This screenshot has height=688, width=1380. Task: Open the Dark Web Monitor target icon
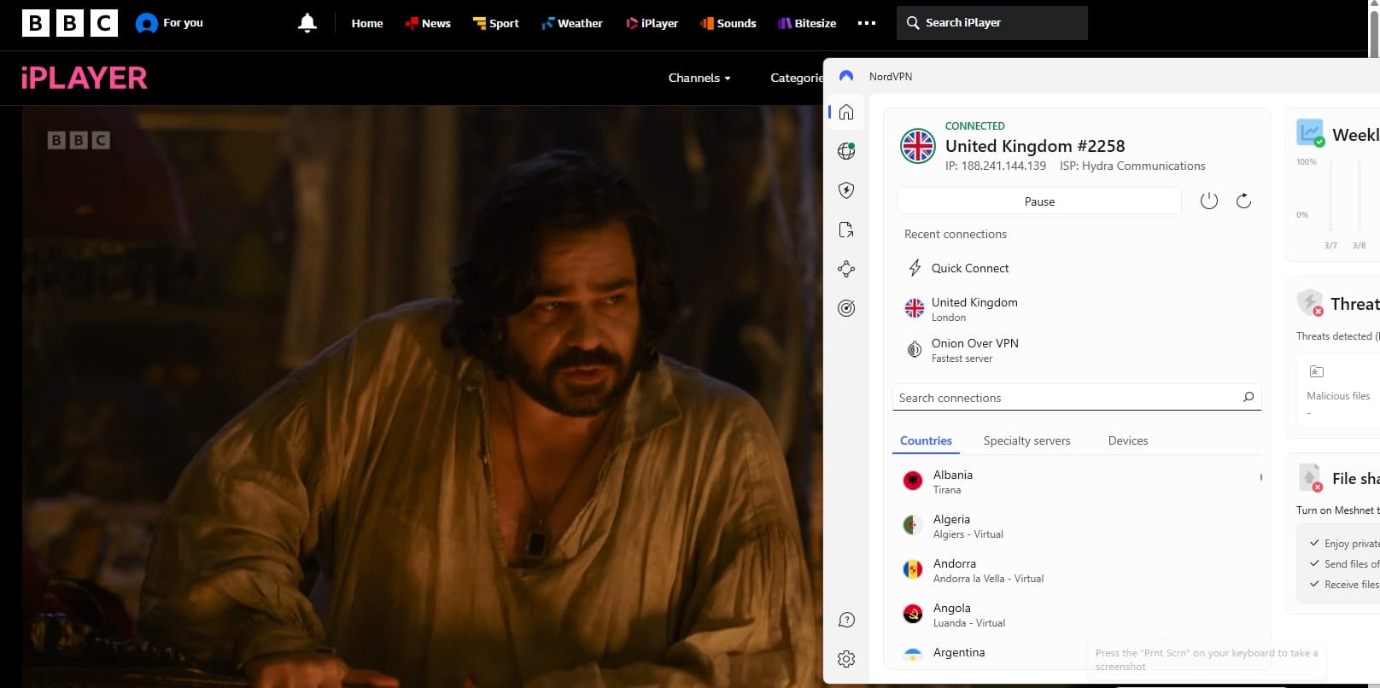click(846, 308)
